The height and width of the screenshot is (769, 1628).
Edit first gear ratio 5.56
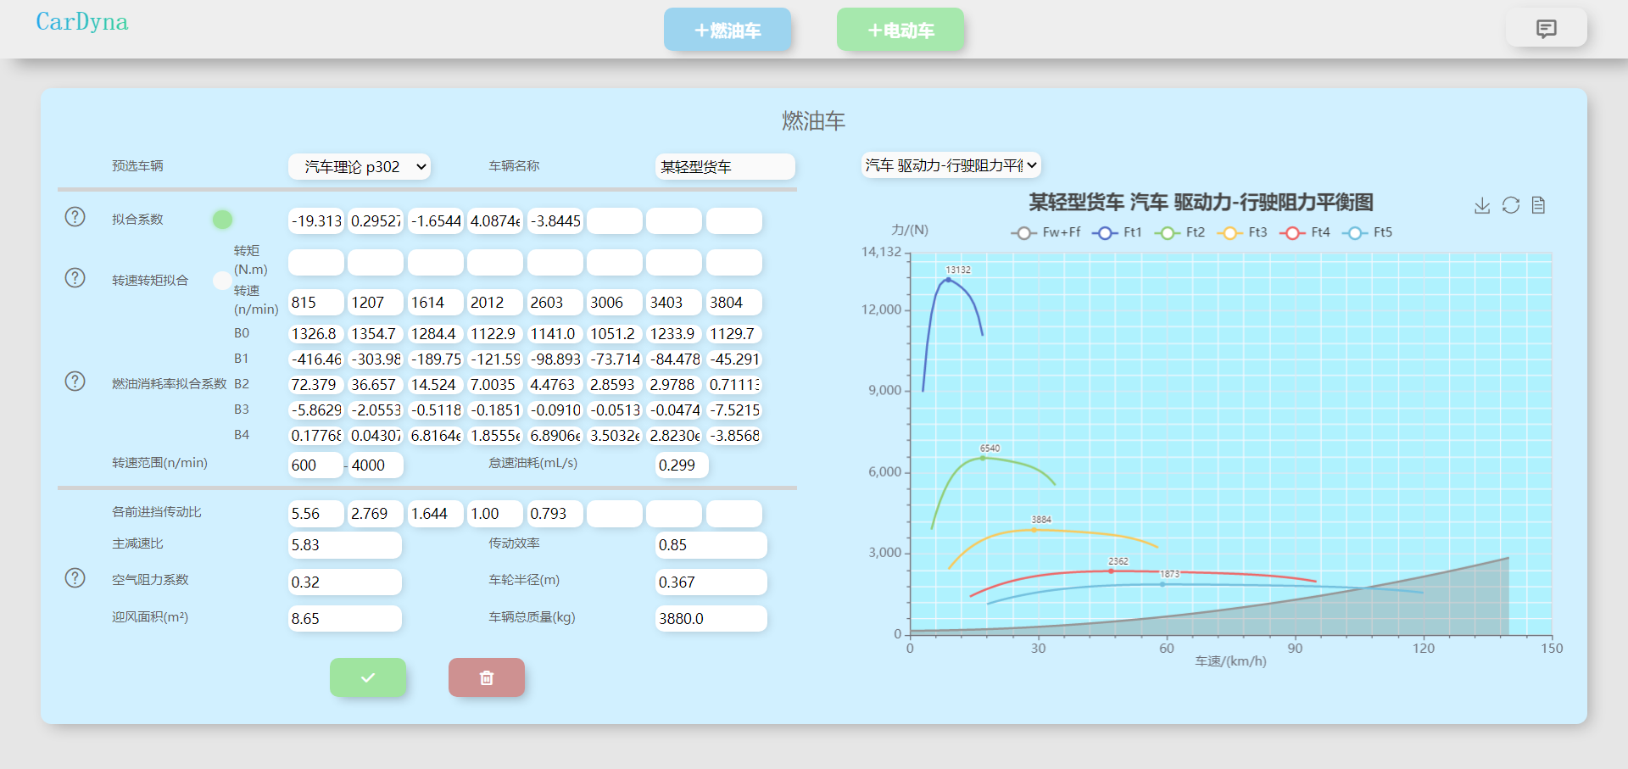coord(316,514)
